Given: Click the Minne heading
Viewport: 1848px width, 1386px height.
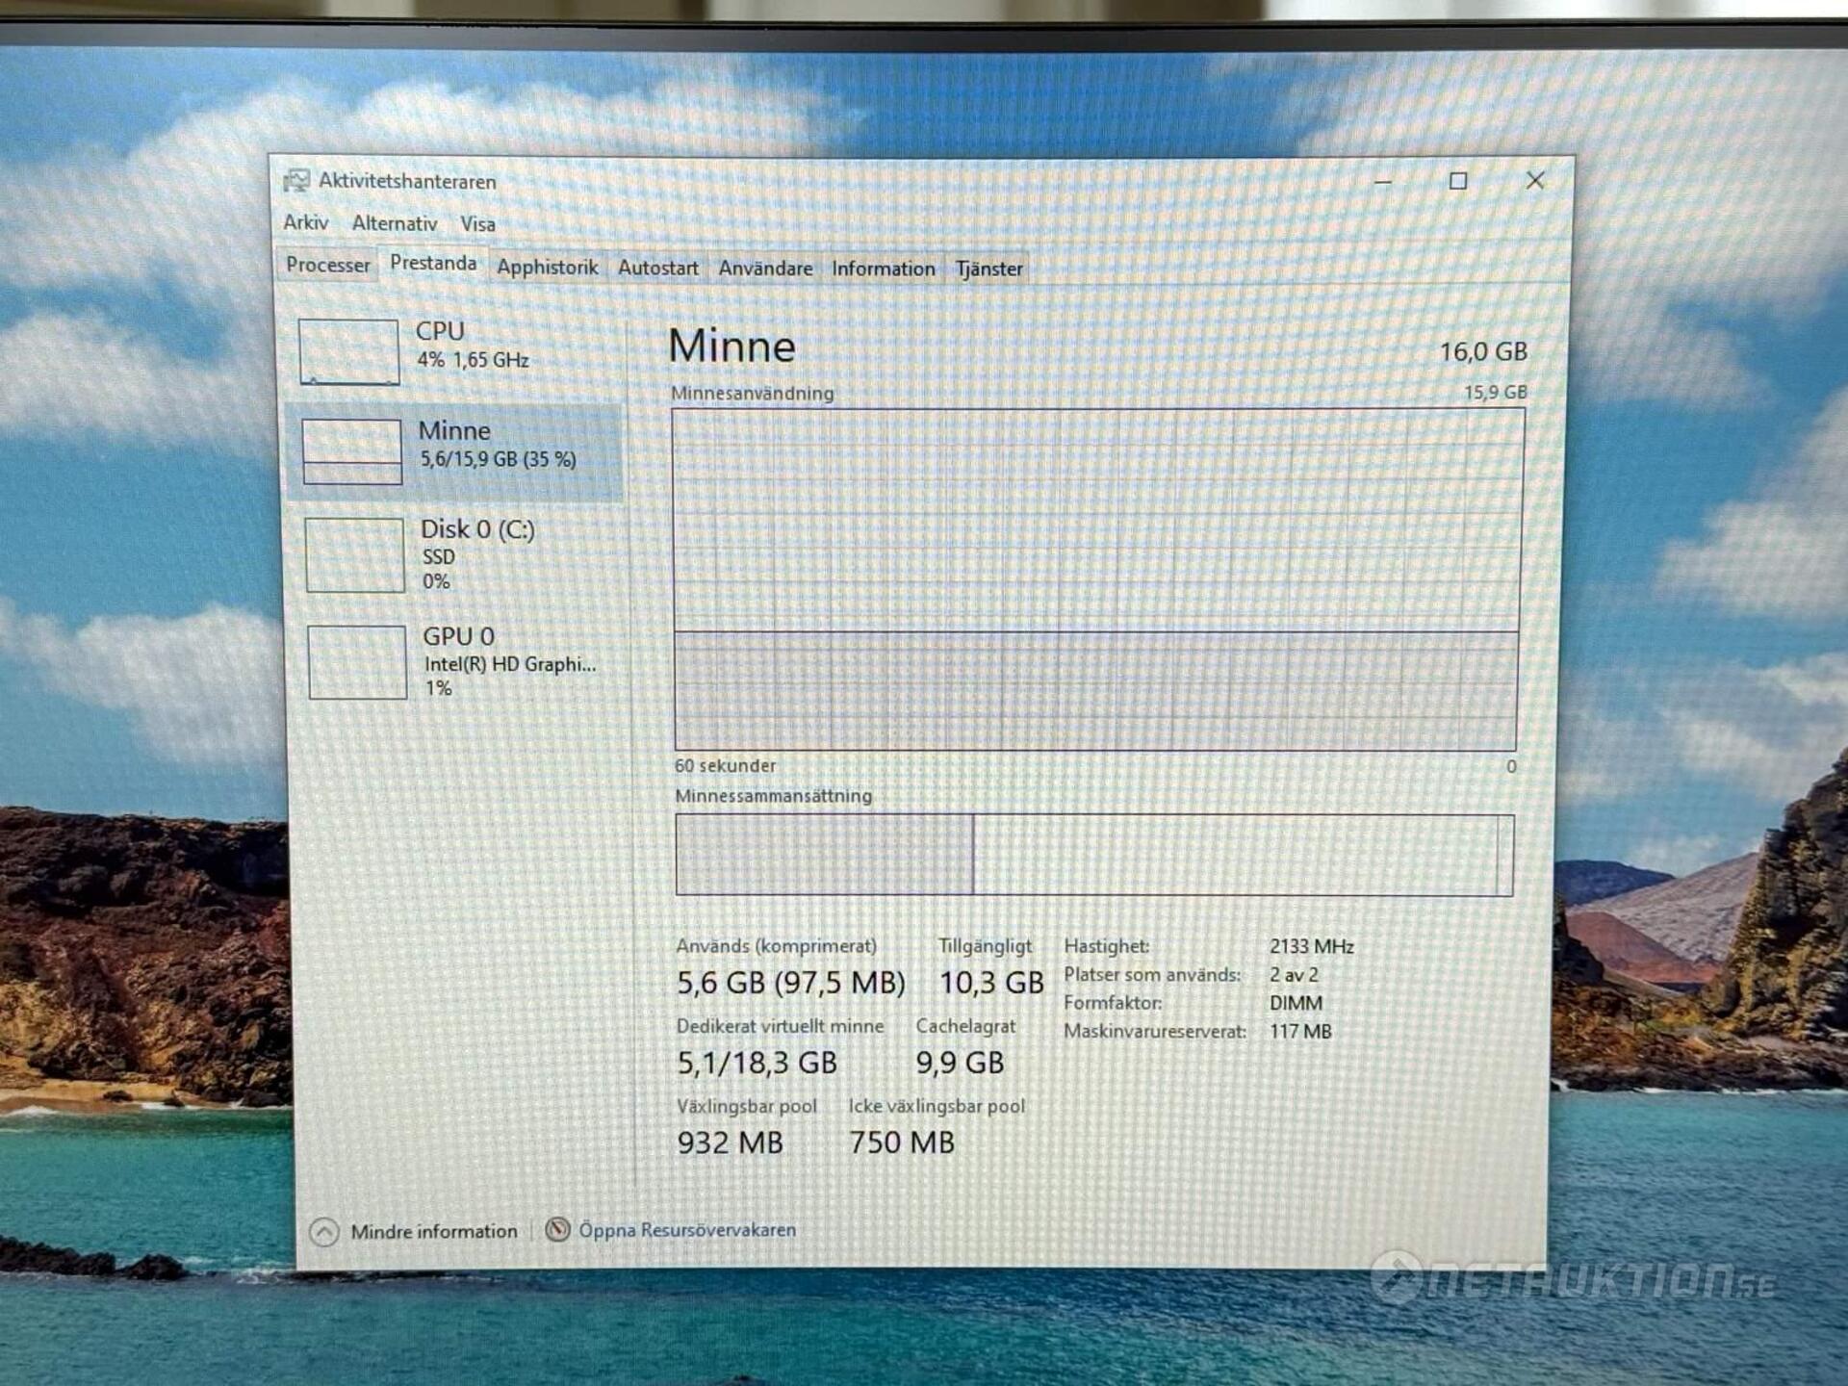Looking at the screenshot, I should point(731,346).
